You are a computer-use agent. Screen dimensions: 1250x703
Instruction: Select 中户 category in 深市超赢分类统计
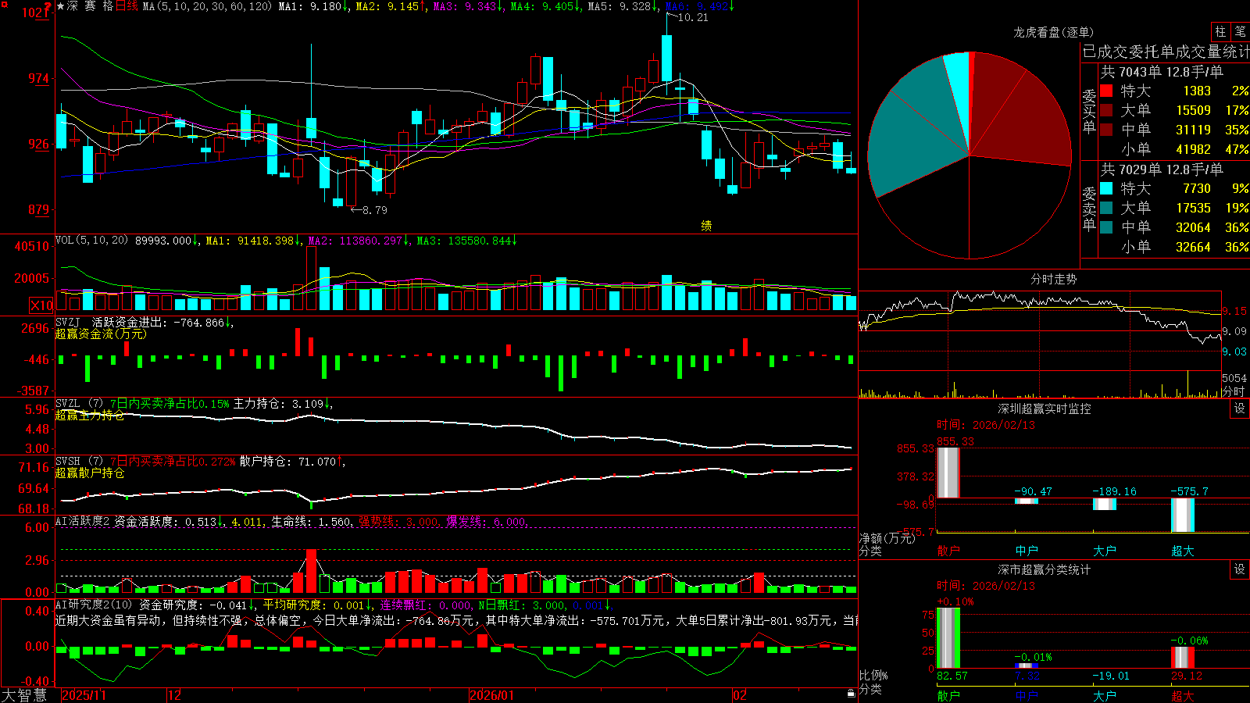[1027, 696]
